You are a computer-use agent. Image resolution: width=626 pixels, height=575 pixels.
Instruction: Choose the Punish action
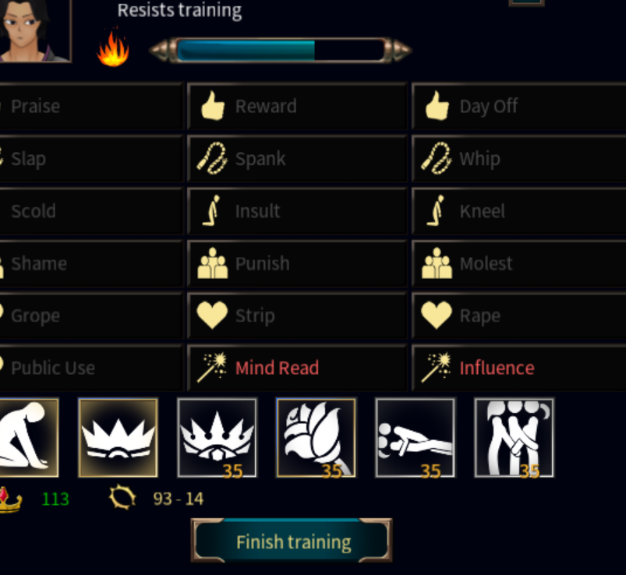click(x=297, y=263)
